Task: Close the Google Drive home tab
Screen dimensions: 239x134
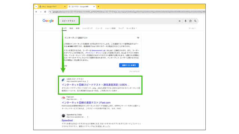Action: point(65,7)
